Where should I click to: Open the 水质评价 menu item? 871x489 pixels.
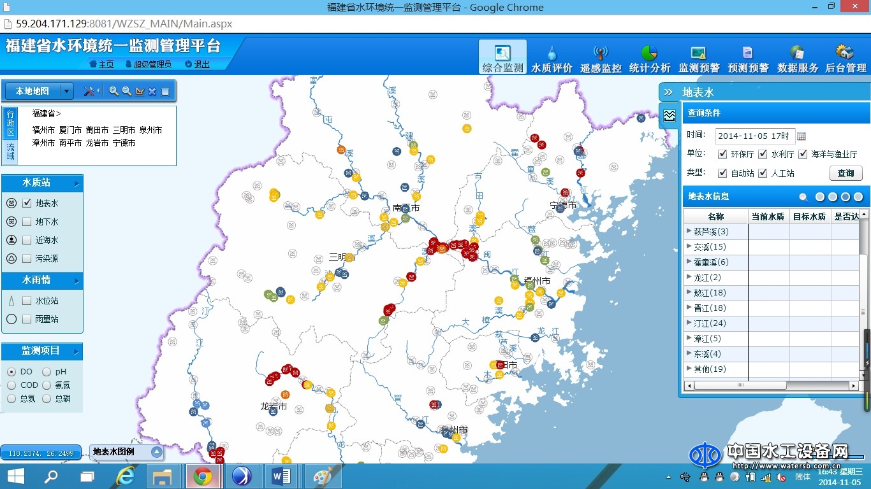pyautogui.click(x=552, y=59)
